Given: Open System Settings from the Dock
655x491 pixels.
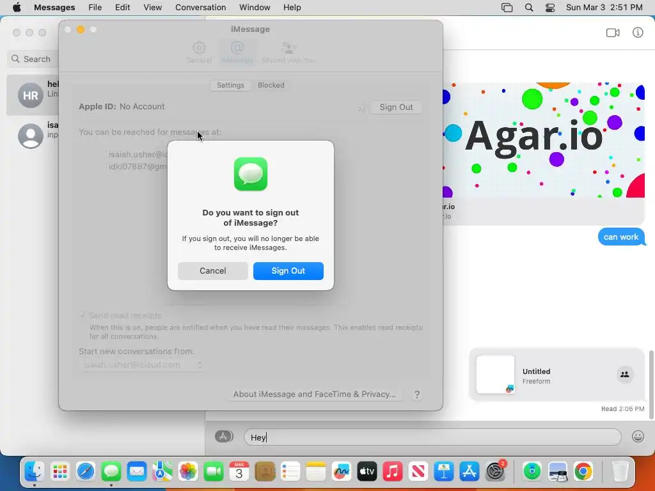Looking at the screenshot, I should tap(496, 472).
